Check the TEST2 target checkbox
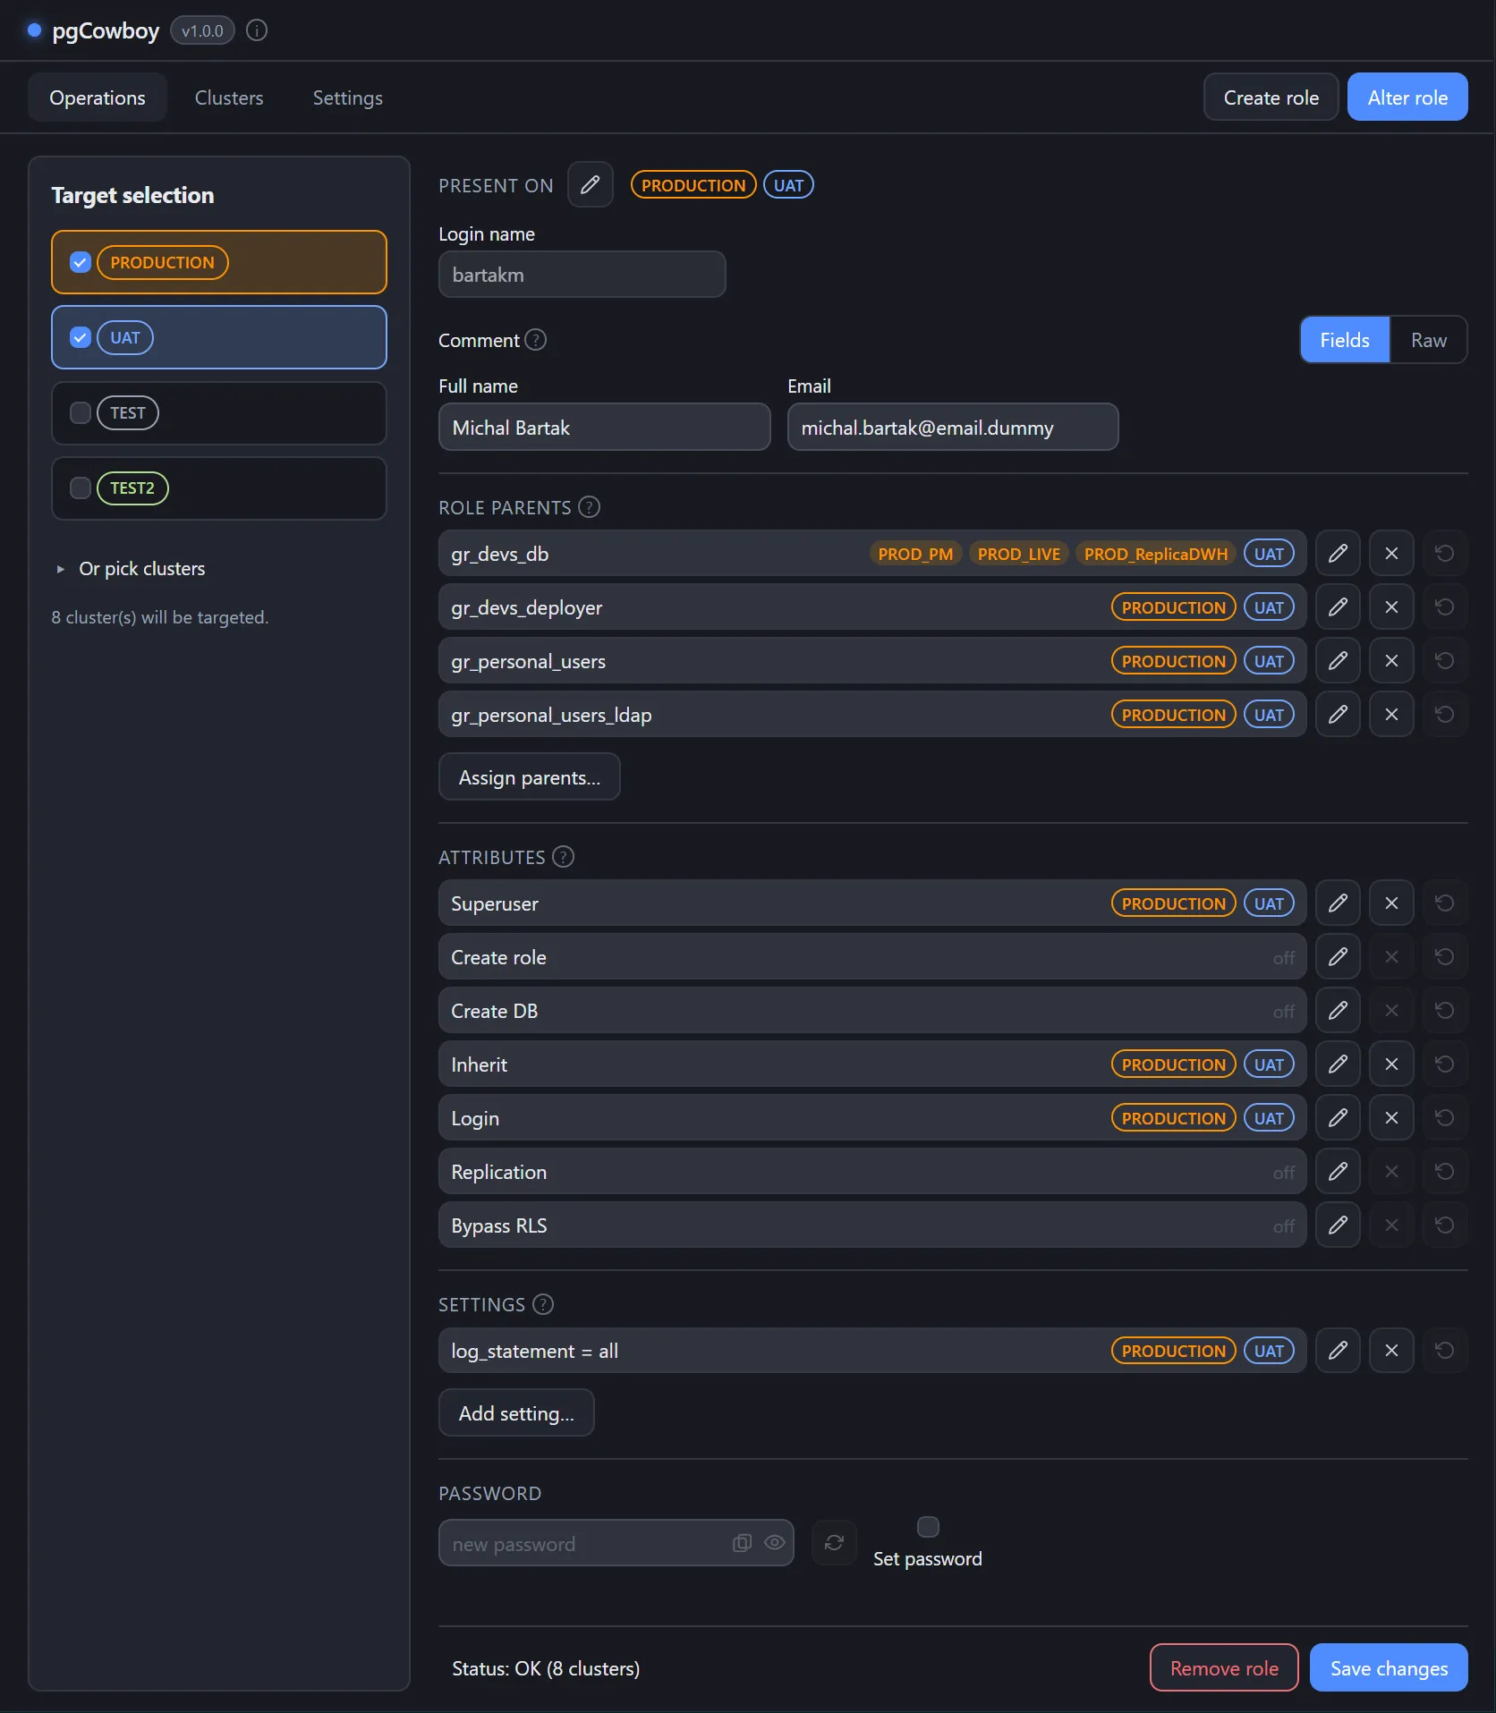The height and width of the screenshot is (1713, 1496). point(81,488)
